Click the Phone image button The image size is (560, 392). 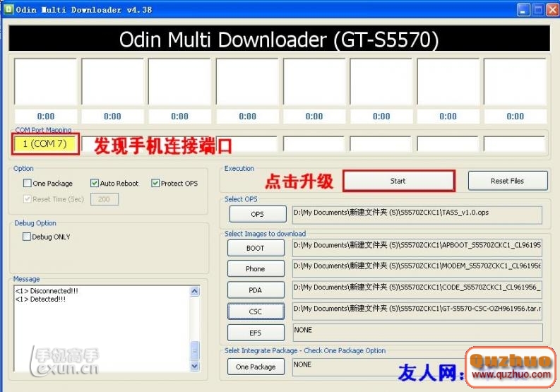(x=256, y=268)
